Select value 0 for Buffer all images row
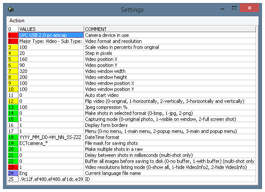 (51, 161)
